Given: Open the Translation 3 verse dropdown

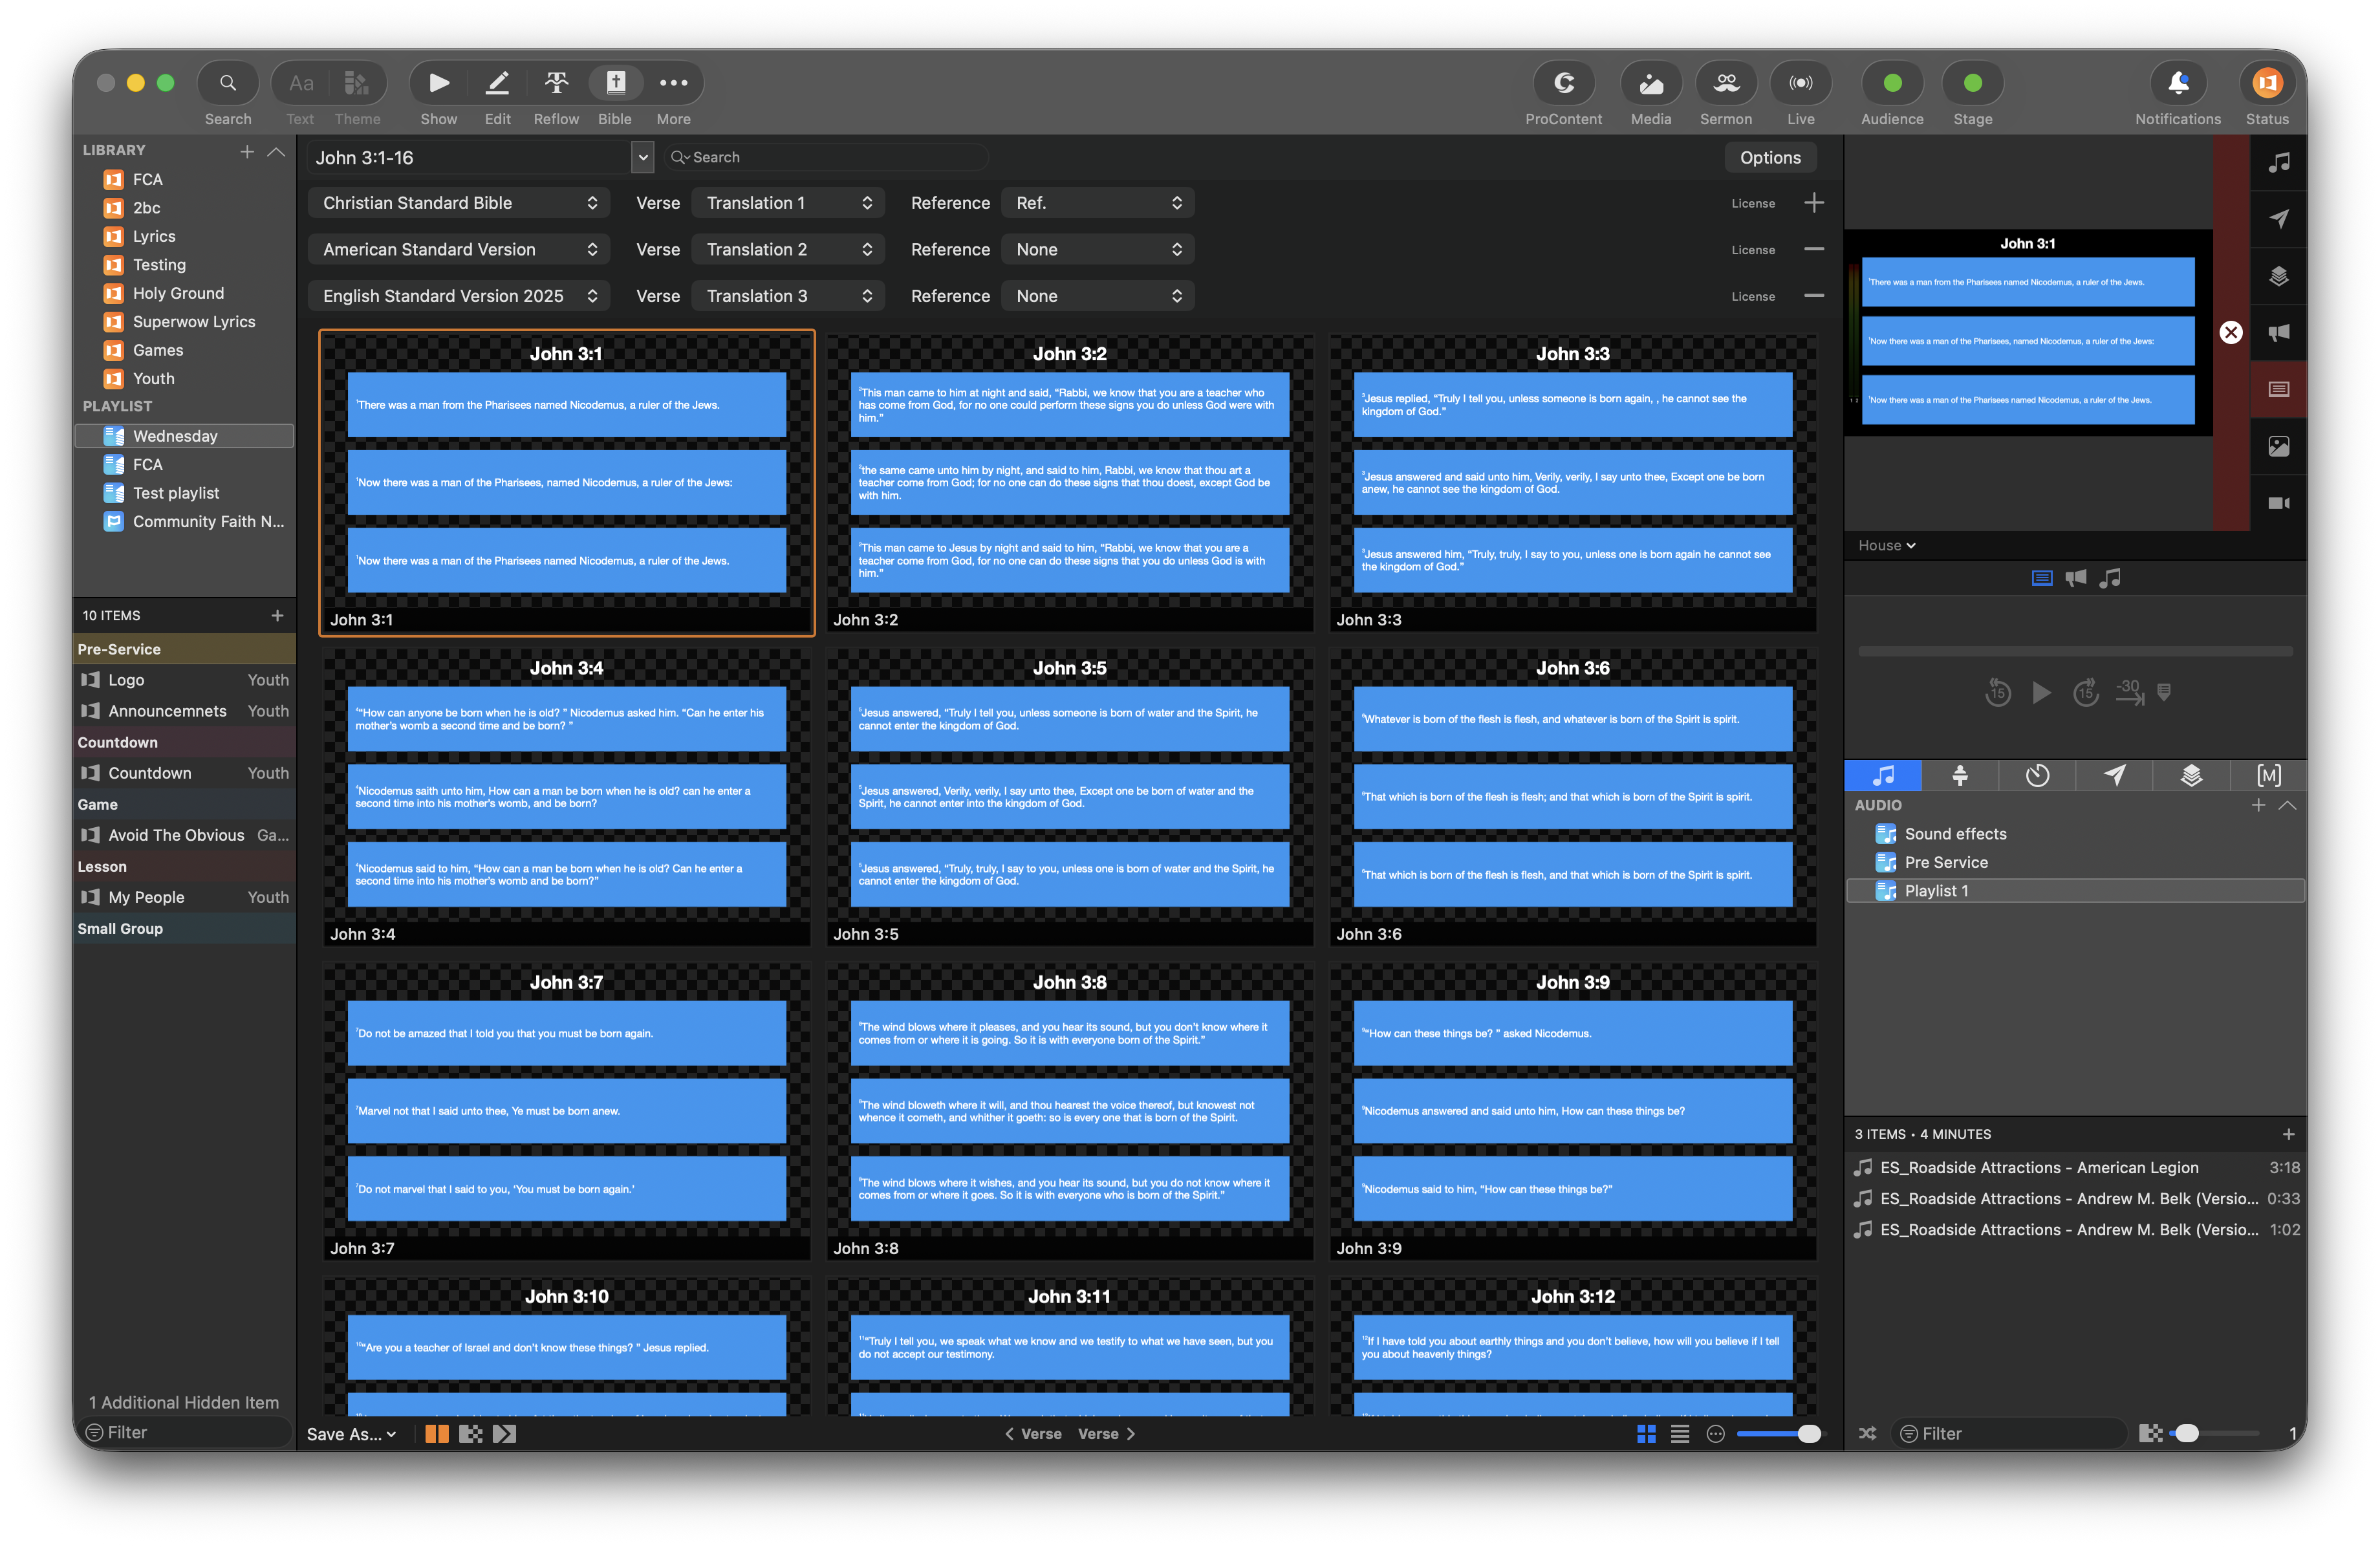Looking at the screenshot, I should click(x=789, y=296).
